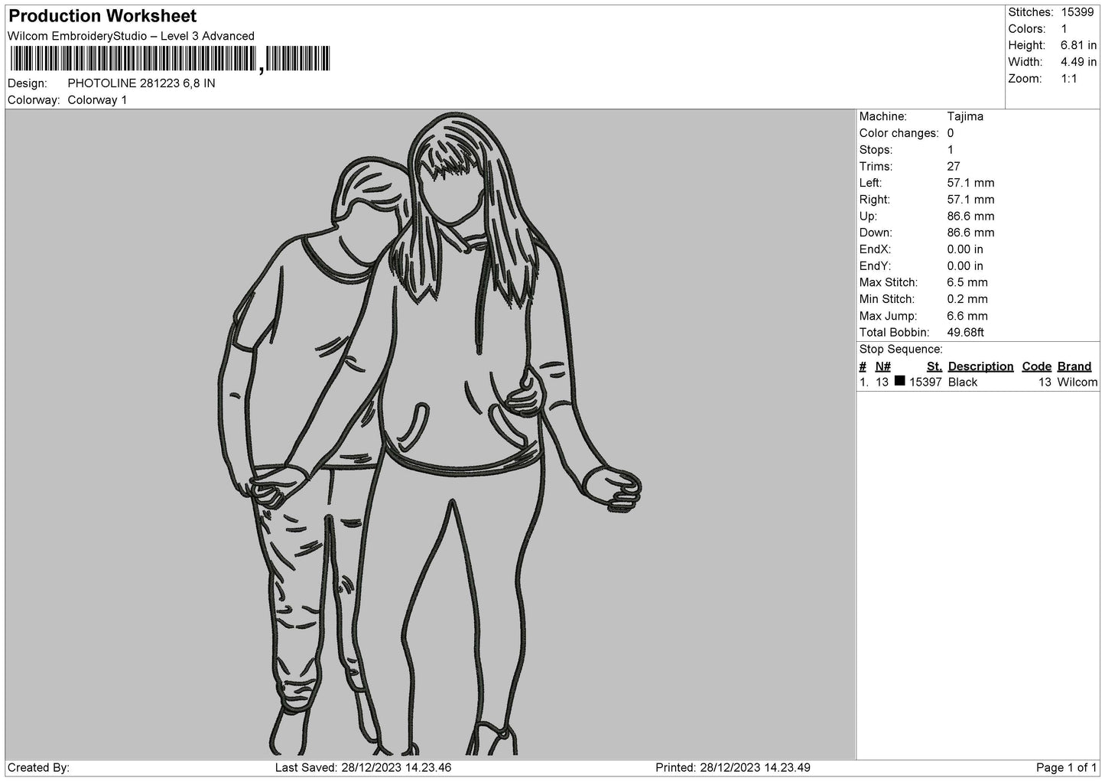This screenshot has width=1105, height=781.
Task: Click the Total Bobbin value 49.68ft
Action: (965, 333)
